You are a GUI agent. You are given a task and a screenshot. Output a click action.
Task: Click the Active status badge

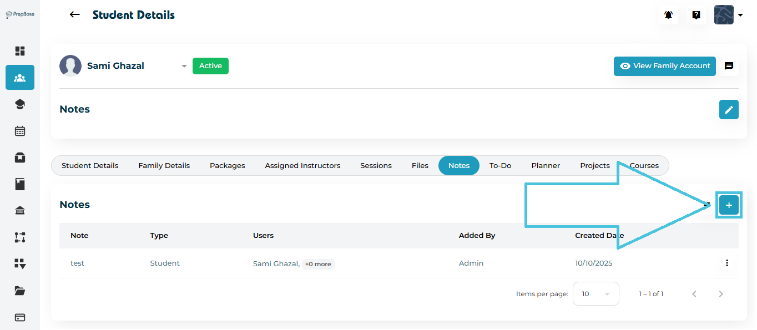pyautogui.click(x=210, y=66)
